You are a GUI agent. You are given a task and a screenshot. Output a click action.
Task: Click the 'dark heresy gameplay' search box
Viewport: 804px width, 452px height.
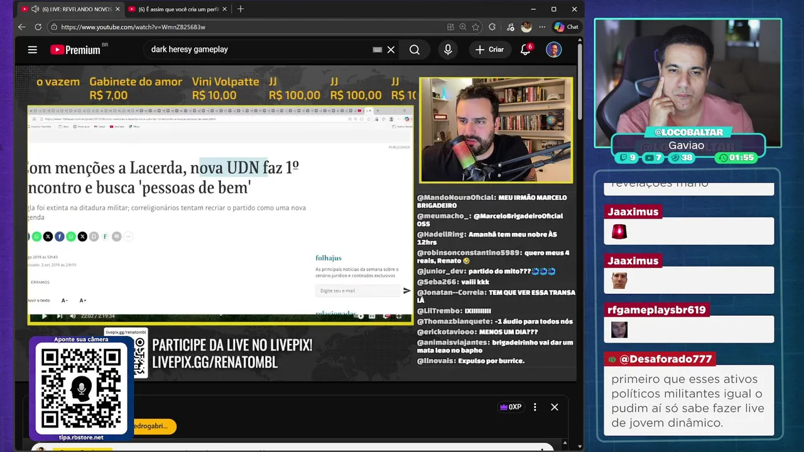pos(258,50)
